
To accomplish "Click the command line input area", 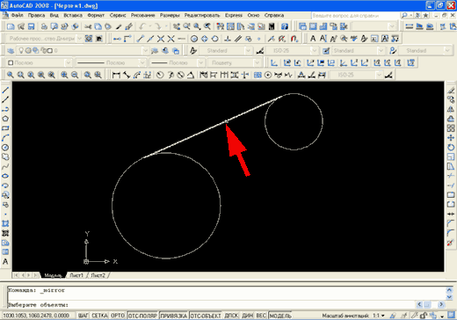I will coord(211,305).
